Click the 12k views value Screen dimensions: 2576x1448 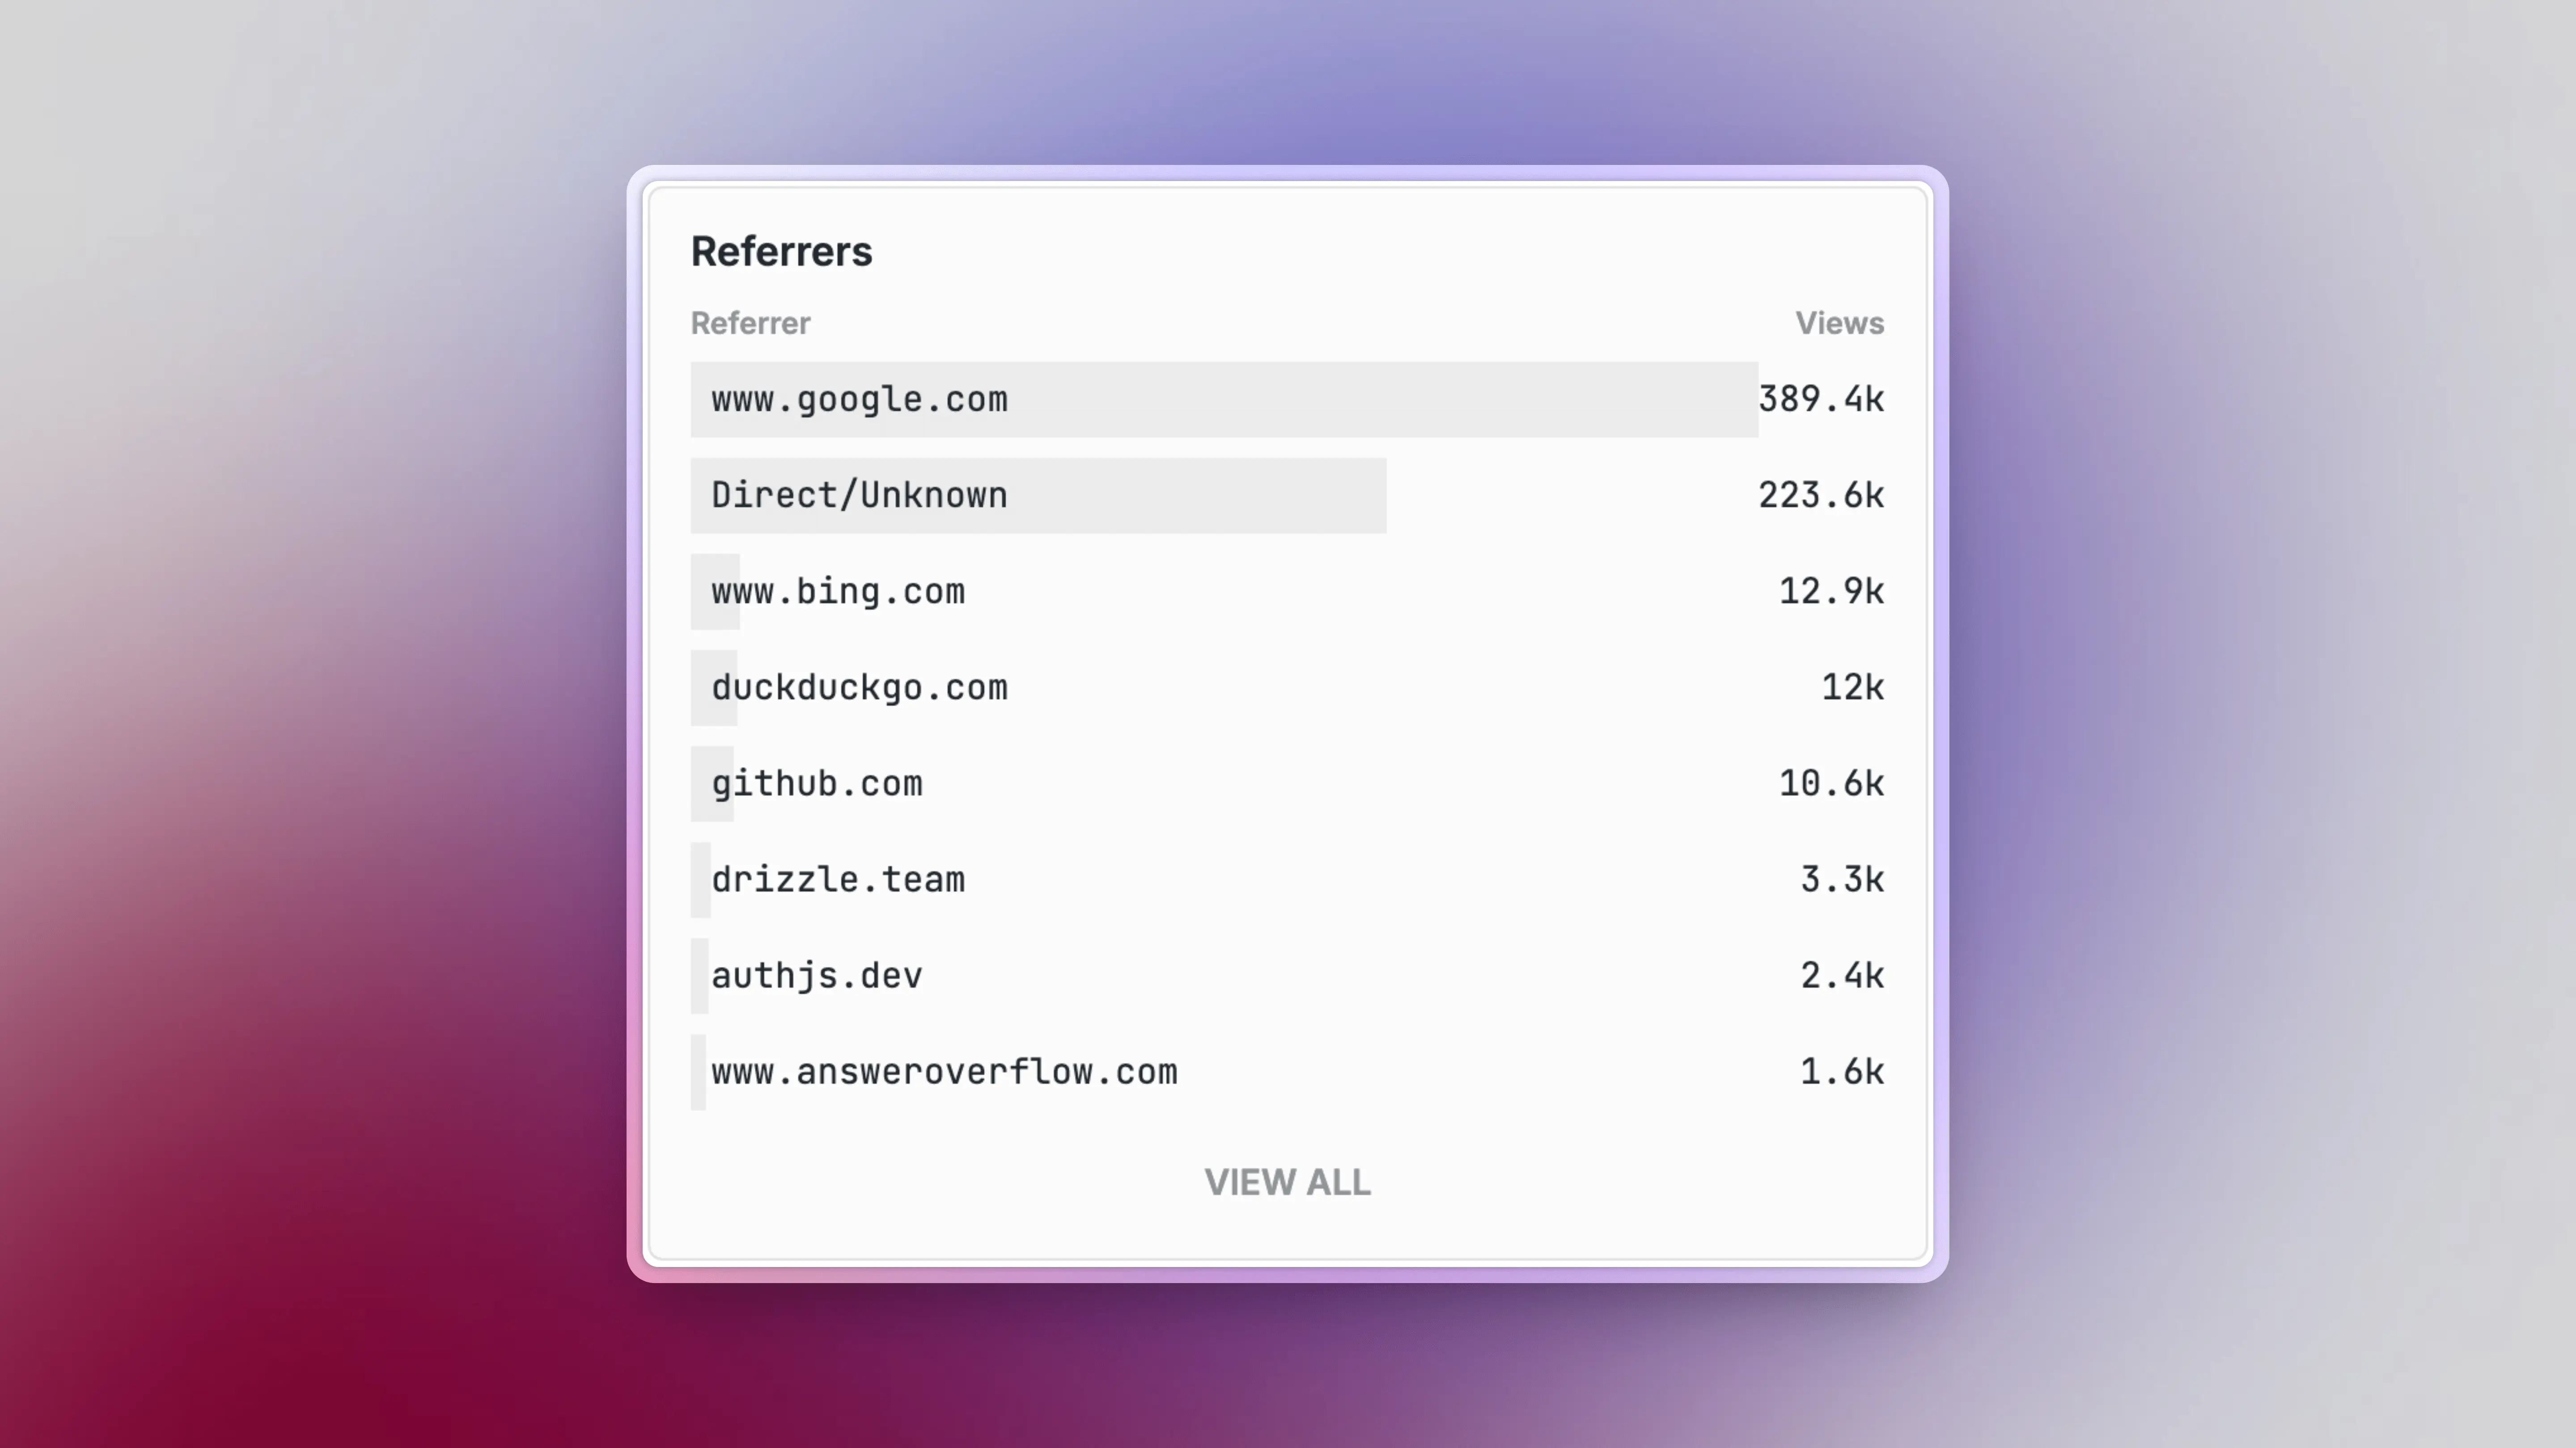(1852, 687)
